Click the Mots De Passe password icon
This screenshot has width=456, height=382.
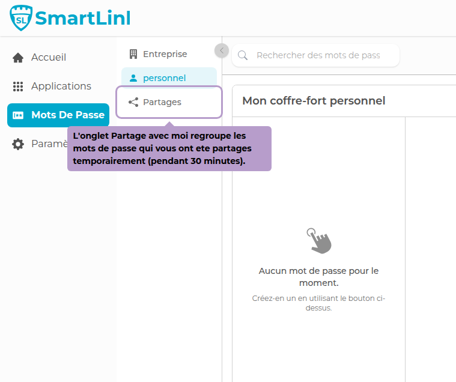click(x=18, y=115)
